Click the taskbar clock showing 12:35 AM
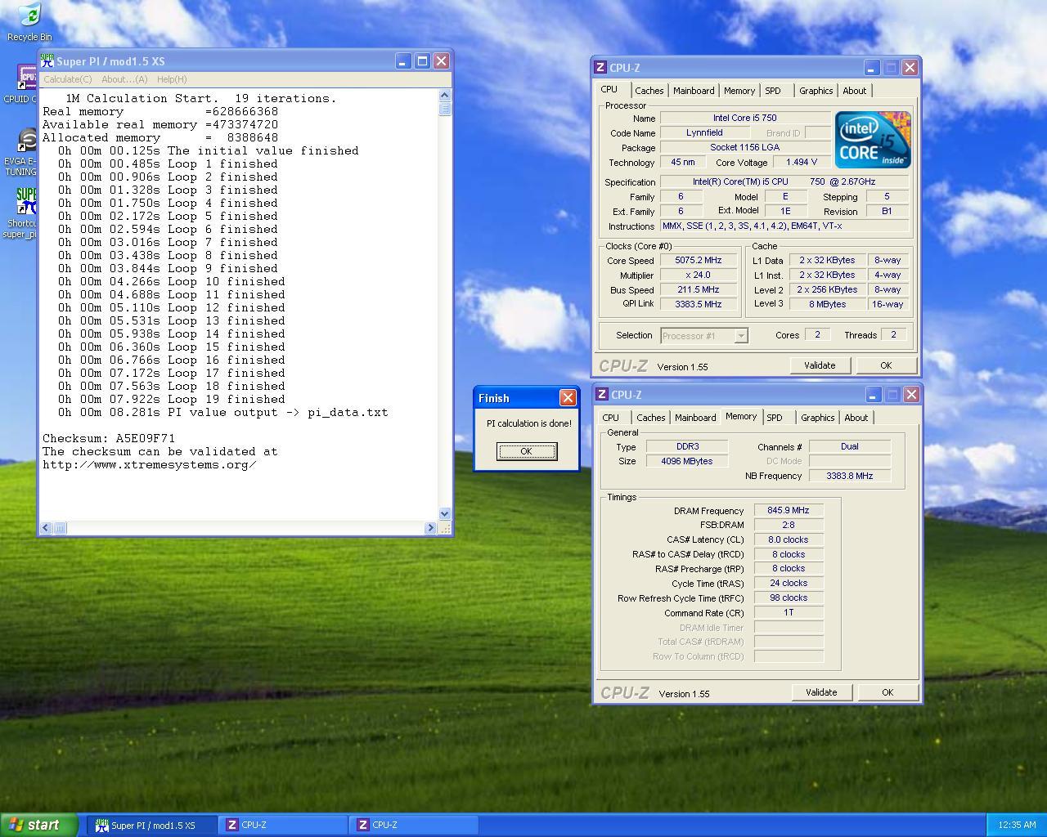 [x=1017, y=826]
